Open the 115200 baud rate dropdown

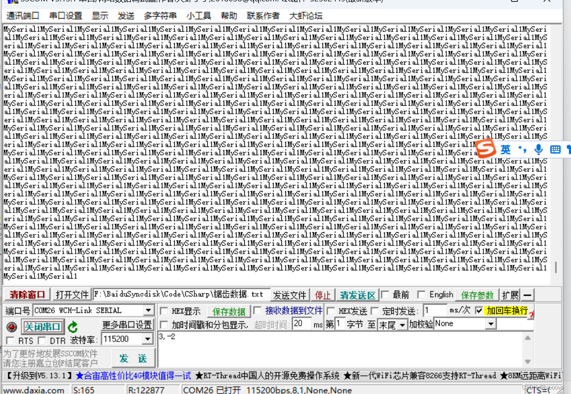point(147,339)
